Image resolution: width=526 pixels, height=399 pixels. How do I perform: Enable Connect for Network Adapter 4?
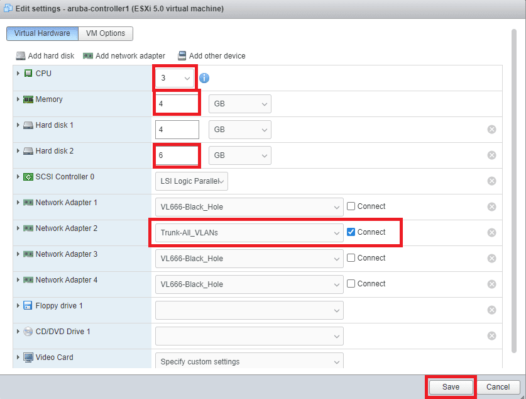[x=351, y=284]
